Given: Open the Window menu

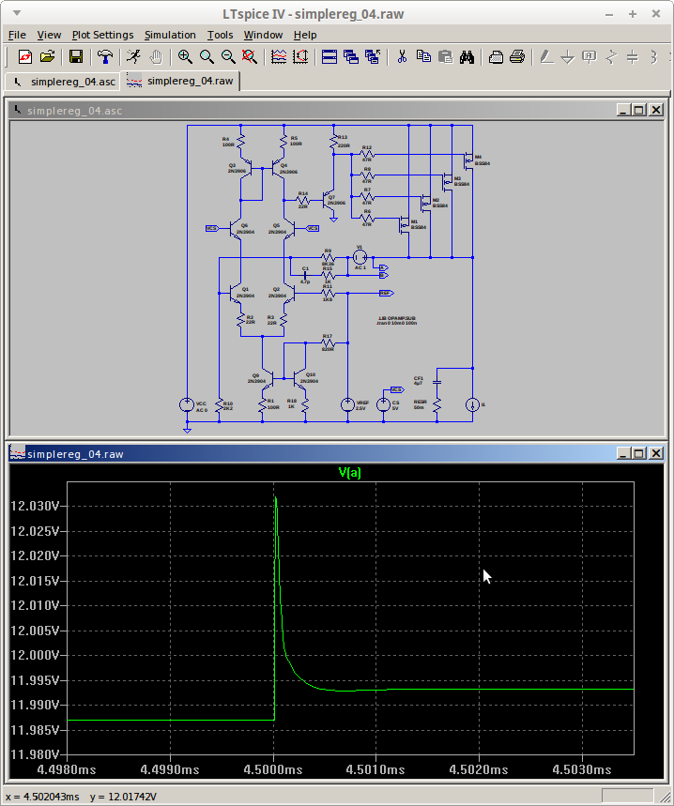Looking at the screenshot, I should point(263,35).
